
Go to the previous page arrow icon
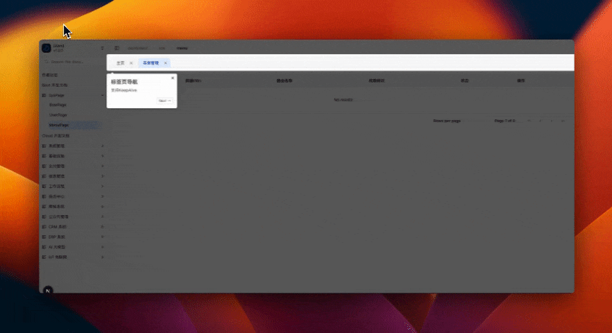tap(540, 121)
